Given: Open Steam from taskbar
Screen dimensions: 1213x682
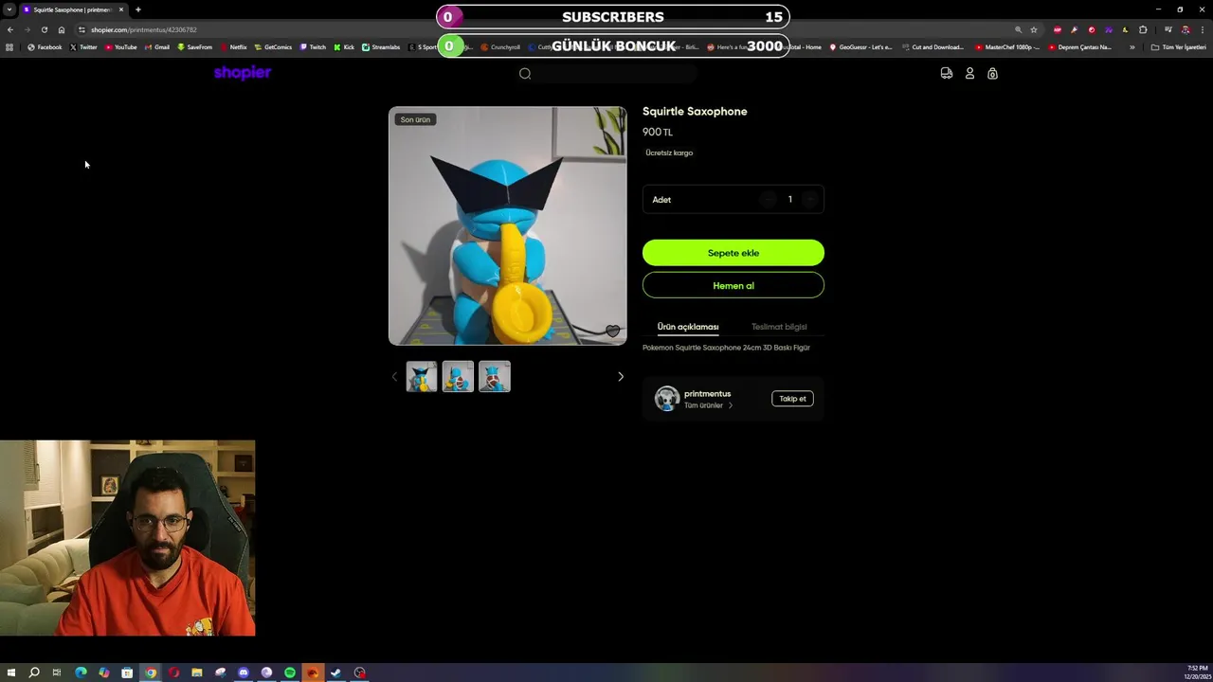Looking at the screenshot, I should click(x=336, y=673).
